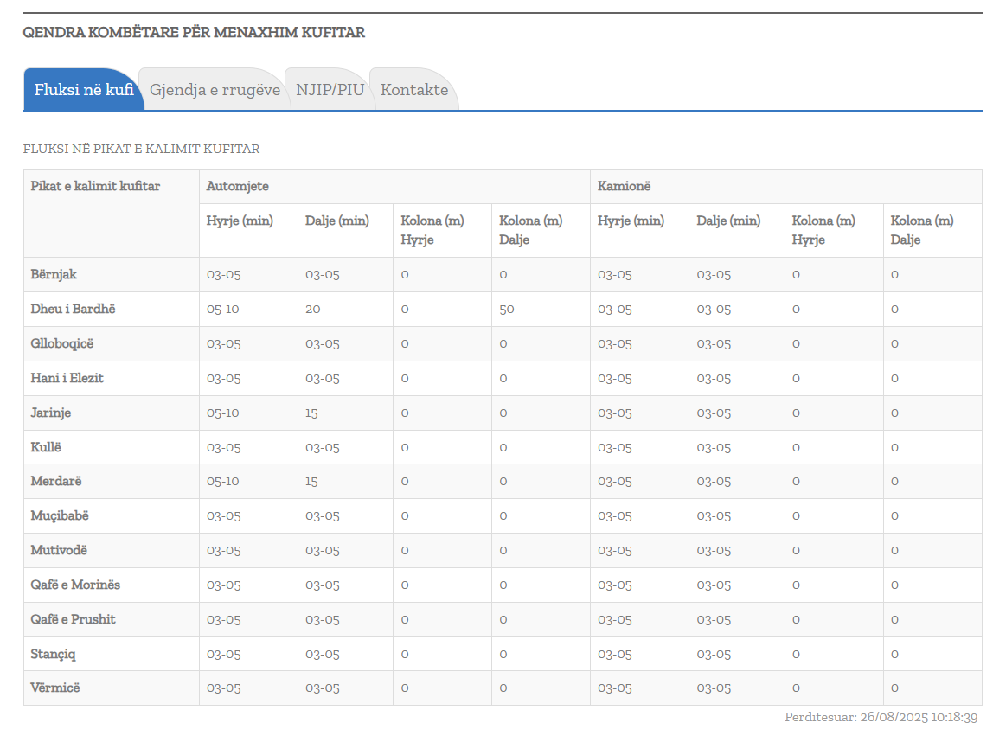The height and width of the screenshot is (742, 993).
Task: Switch to Gjendja e rrugëve tab
Action: 215,90
